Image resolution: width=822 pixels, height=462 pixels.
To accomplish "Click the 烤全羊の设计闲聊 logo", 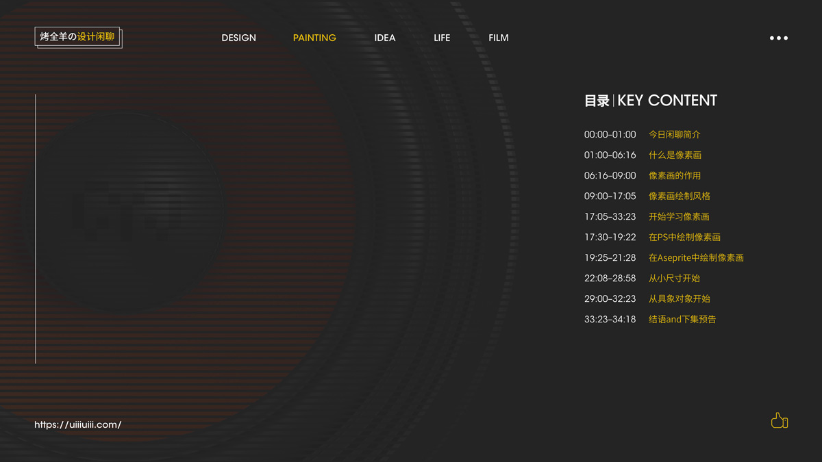I will (x=78, y=37).
